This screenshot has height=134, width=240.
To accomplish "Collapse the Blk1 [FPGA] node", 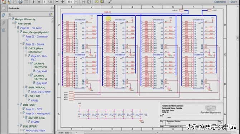I will click(x=18, y=125).
